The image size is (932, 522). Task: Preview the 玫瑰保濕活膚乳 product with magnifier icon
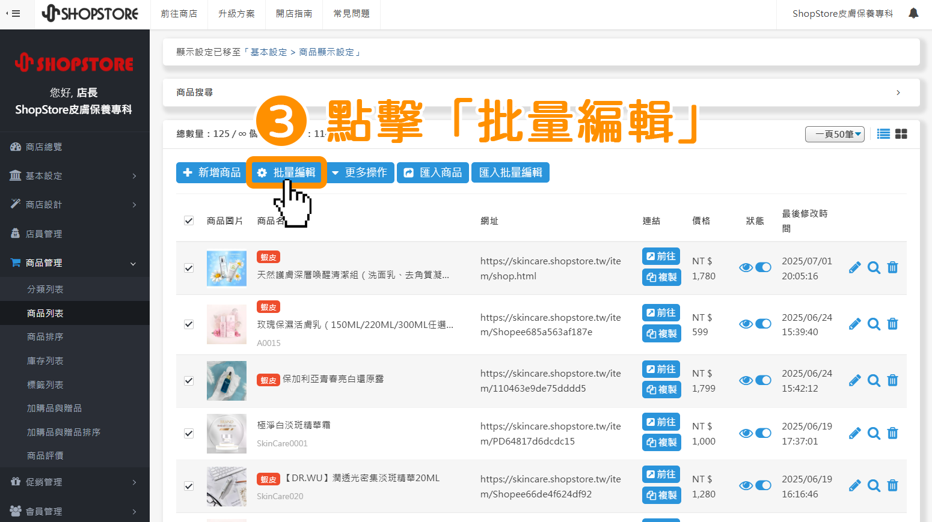874,324
